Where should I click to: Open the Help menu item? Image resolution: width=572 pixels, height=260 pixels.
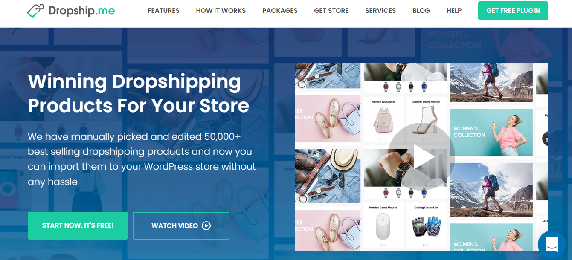point(454,11)
